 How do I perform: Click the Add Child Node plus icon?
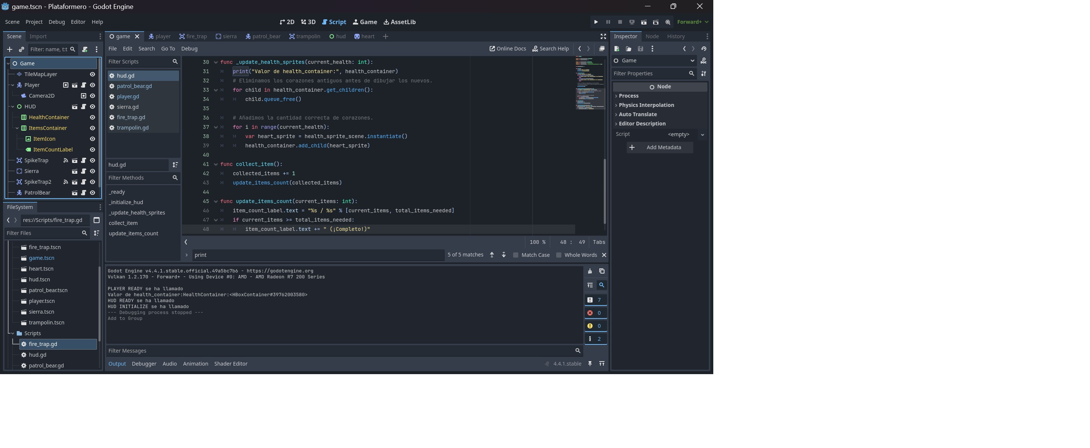[x=9, y=49]
